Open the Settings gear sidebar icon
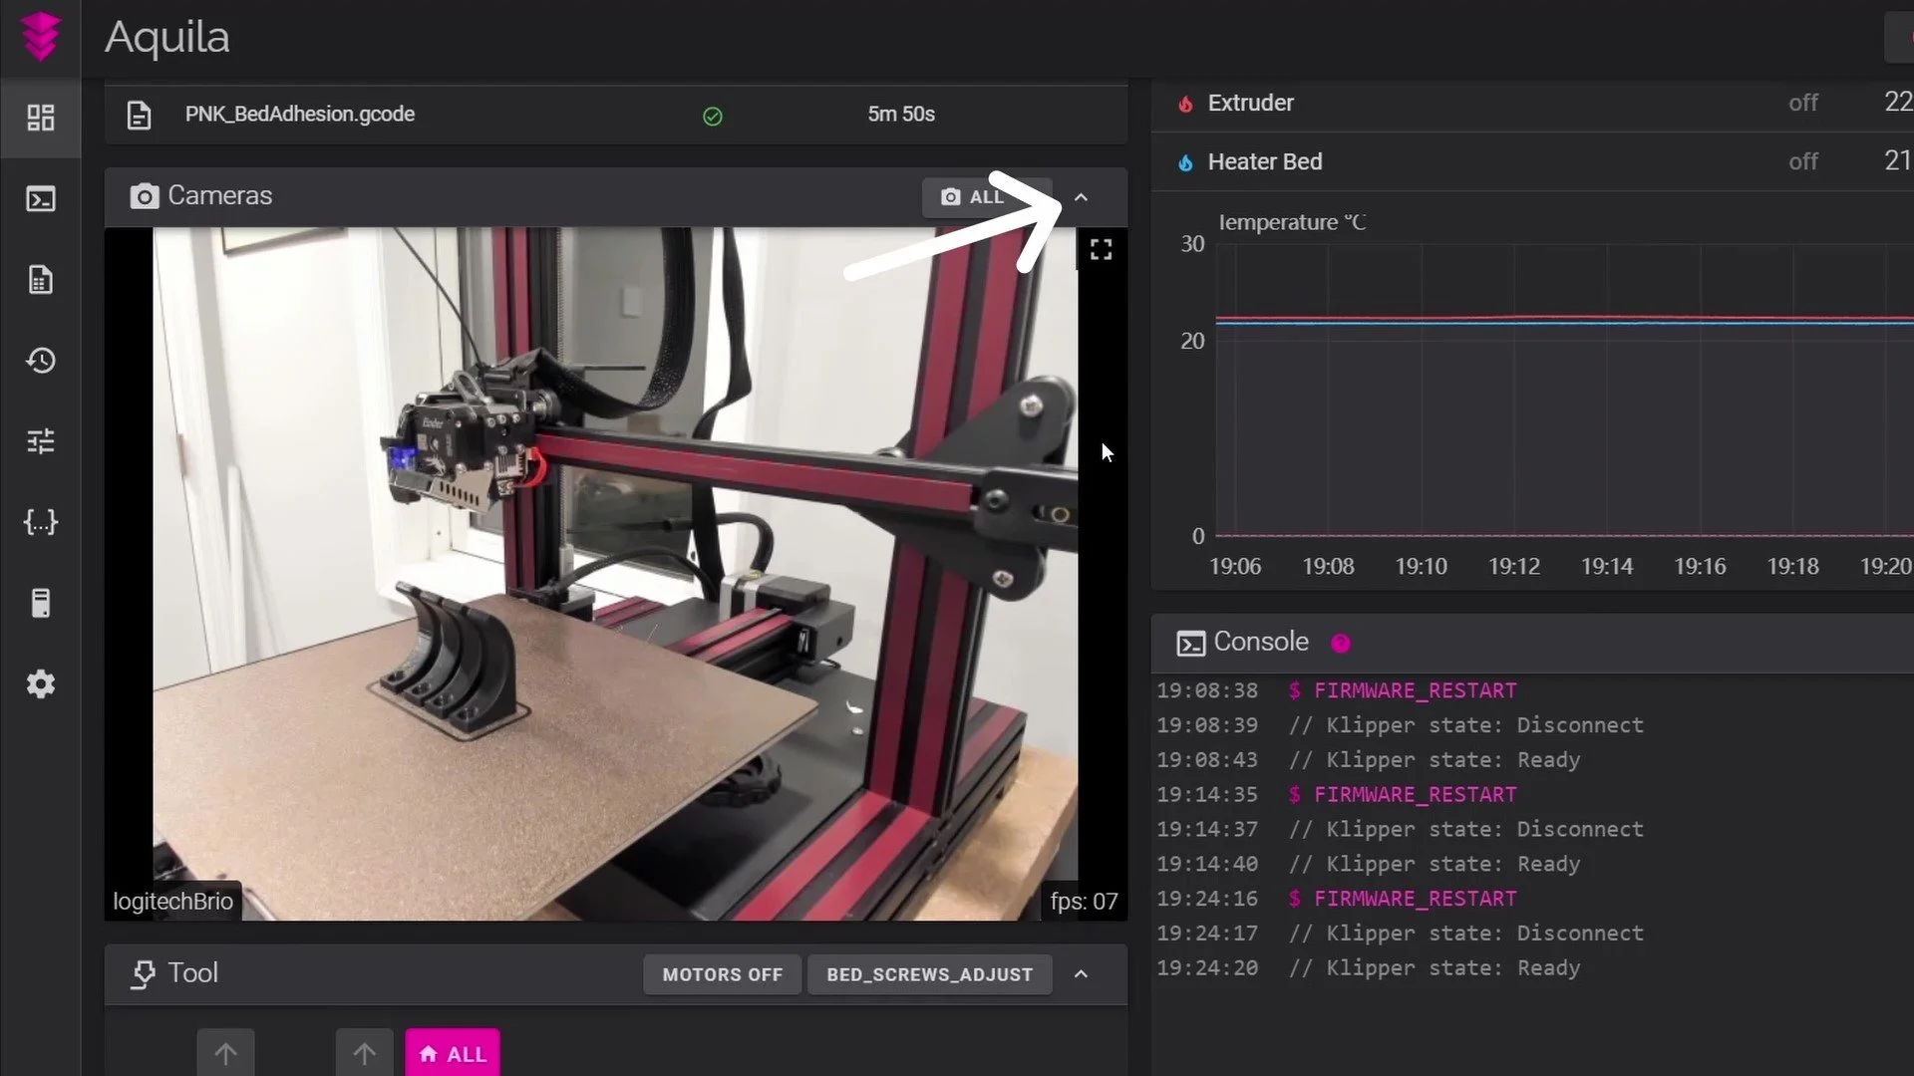1914x1076 pixels. pos(40,684)
